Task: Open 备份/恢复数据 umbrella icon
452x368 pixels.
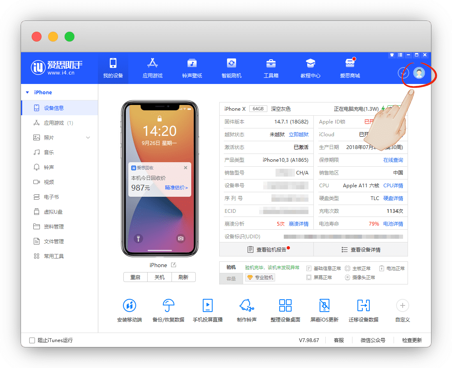Action: (168, 306)
